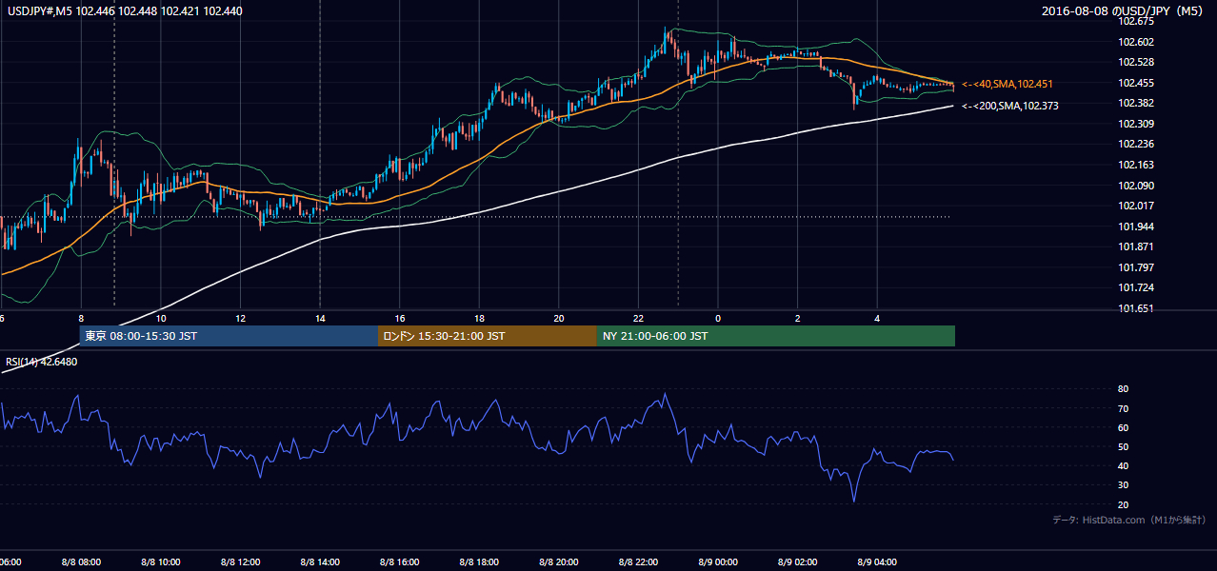Click price axis value 102.309
The image size is (1217, 571).
pyautogui.click(x=1135, y=124)
